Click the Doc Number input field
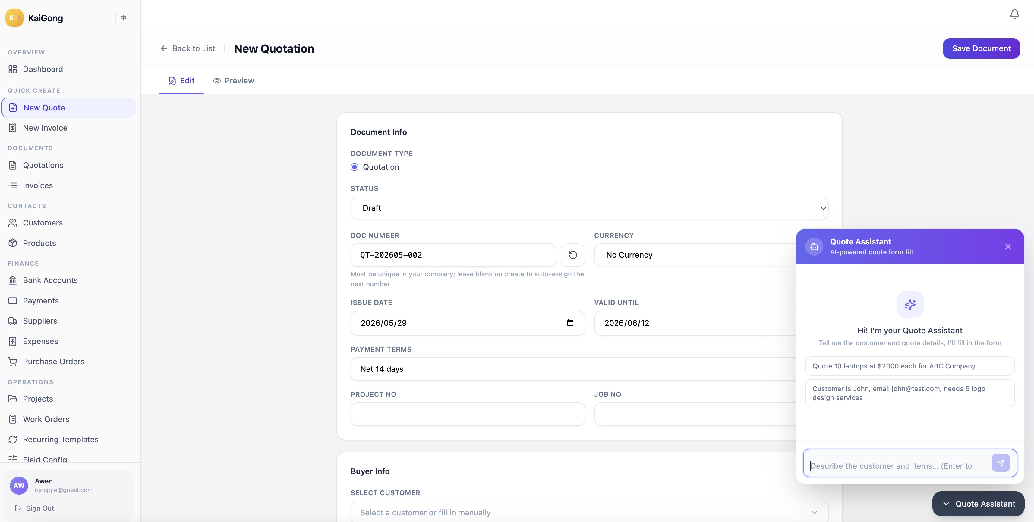The width and height of the screenshot is (1034, 522). [453, 255]
